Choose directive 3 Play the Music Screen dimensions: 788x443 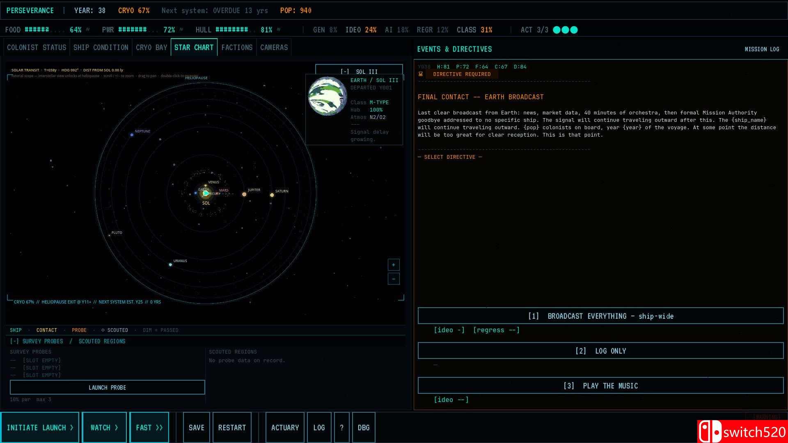600,386
